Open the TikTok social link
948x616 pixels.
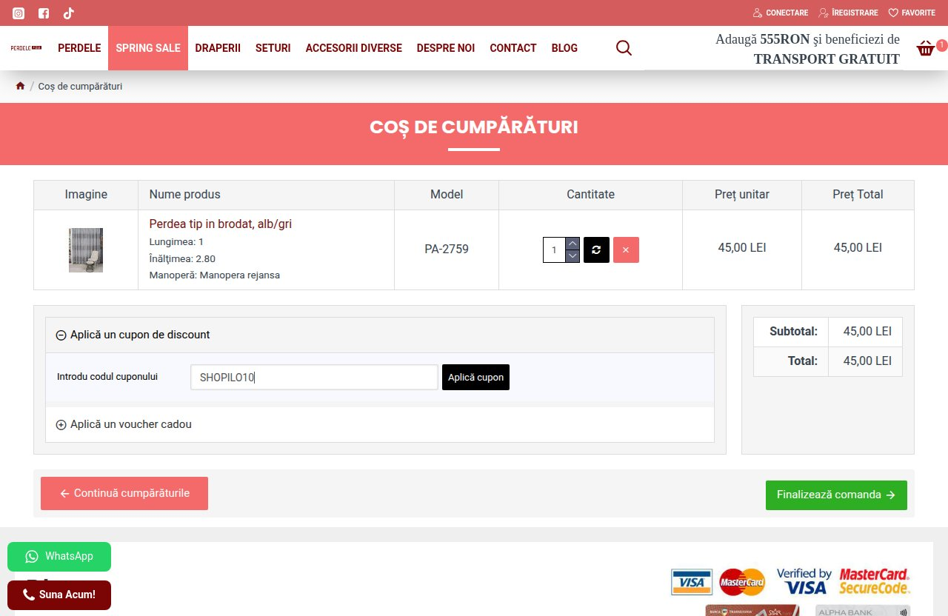click(x=68, y=13)
